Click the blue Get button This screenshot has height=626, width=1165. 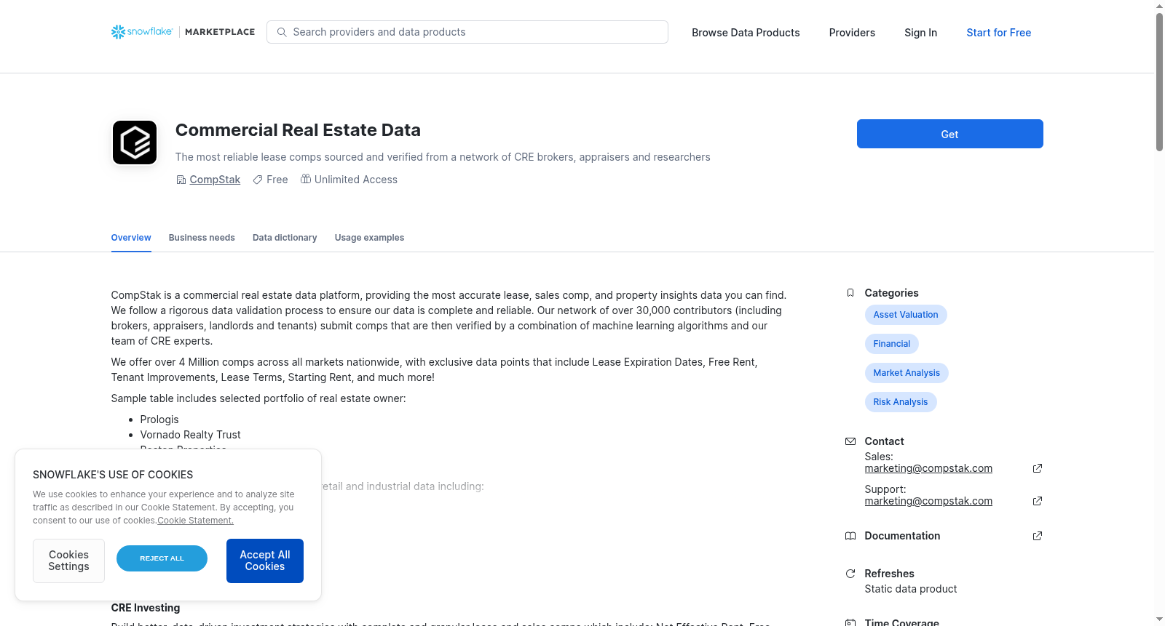pos(950,134)
